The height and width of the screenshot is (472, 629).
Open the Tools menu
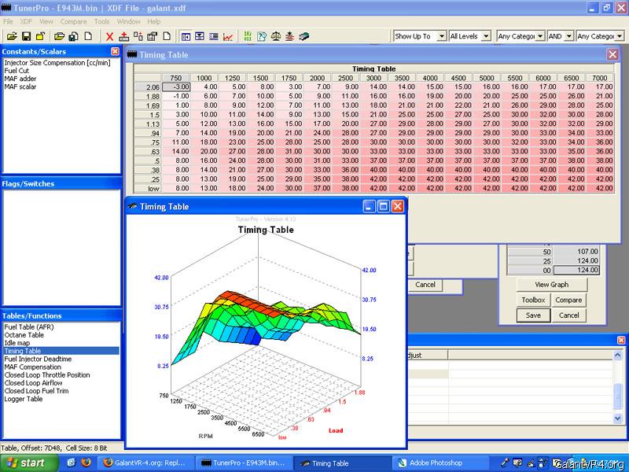pos(102,21)
